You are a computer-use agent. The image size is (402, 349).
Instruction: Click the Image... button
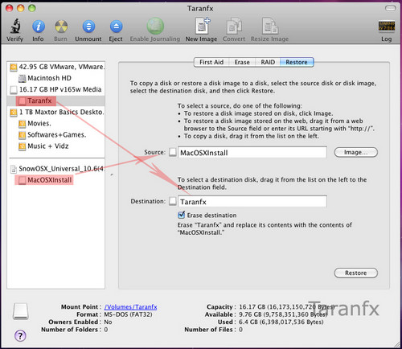tap(356, 152)
